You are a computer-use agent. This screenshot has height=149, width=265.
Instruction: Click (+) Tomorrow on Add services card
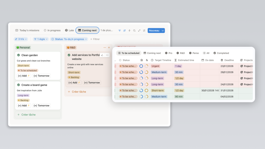tap(92, 83)
